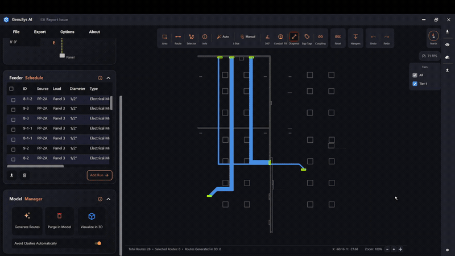Screen dimensions: 455x256
Task: Download the feeder schedule
Action: pyautogui.click(x=11, y=175)
